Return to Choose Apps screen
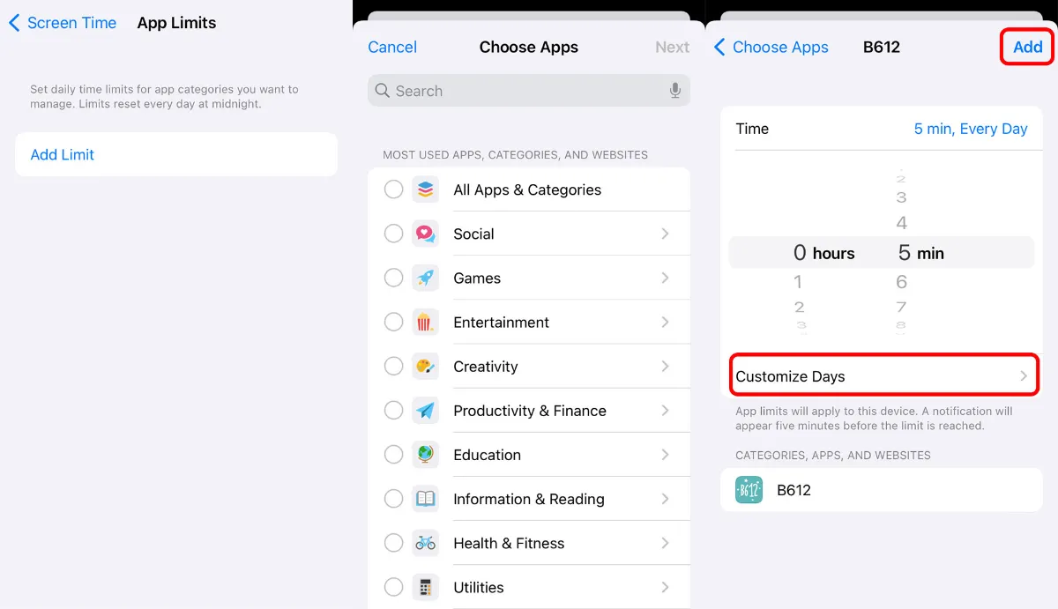This screenshot has height=609, width=1058. (x=771, y=47)
